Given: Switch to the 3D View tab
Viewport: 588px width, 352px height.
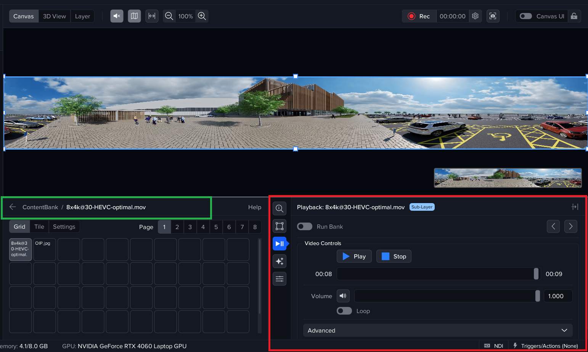Looking at the screenshot, I should 54,16.
